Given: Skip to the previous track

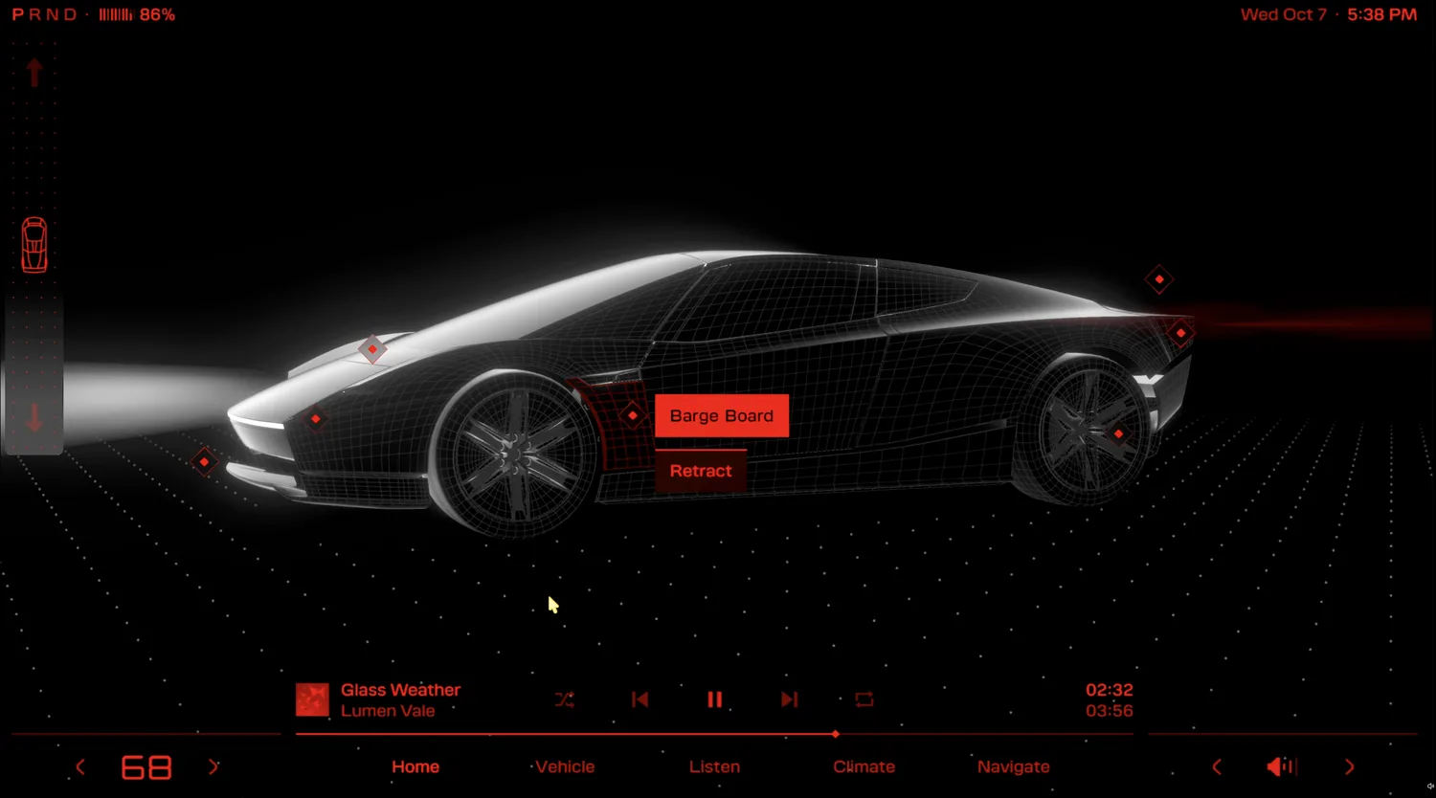Looking at the screenshot, I should tap(639, 699).
